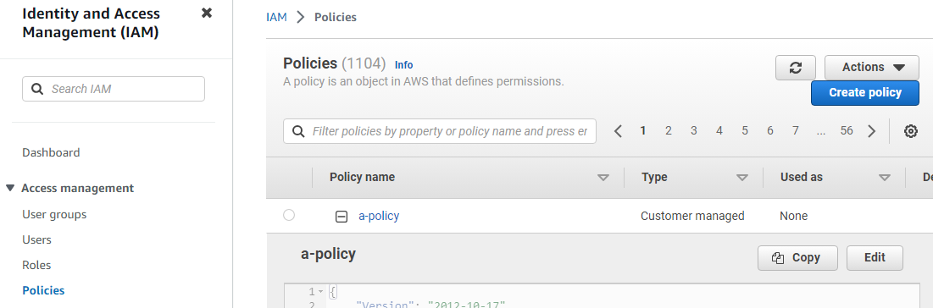The height and width of the screenshot is (308, 933).
Task: Open the Type column filter arrow
Action: [742, 178]
